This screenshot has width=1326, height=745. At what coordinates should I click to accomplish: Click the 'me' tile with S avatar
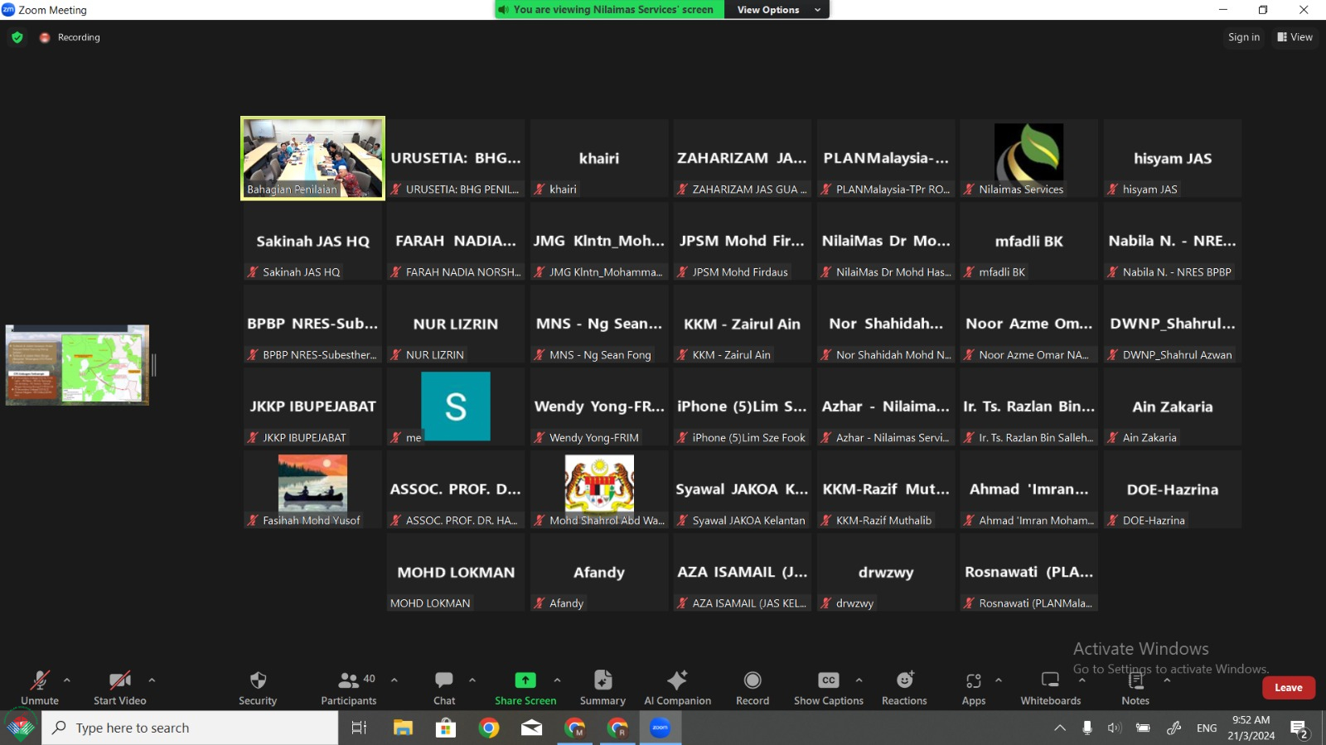[x=456, y=406]
